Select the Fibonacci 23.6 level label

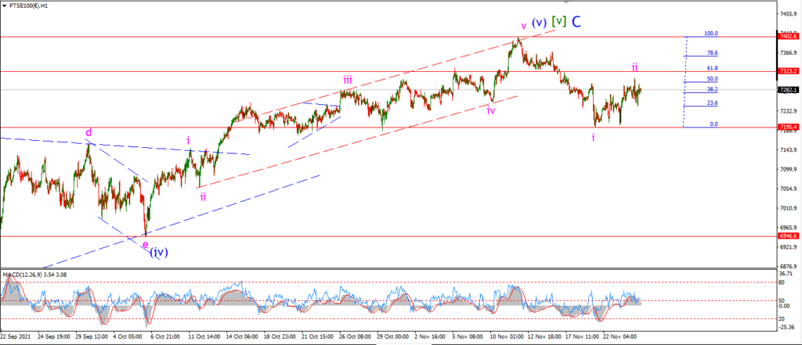tap(712, 102)
